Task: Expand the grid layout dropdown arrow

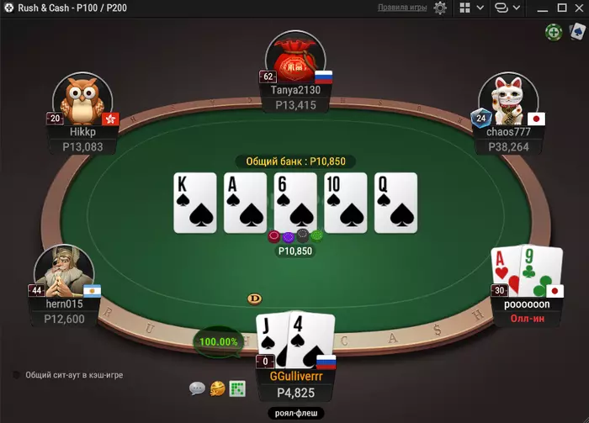Action: 480,8
